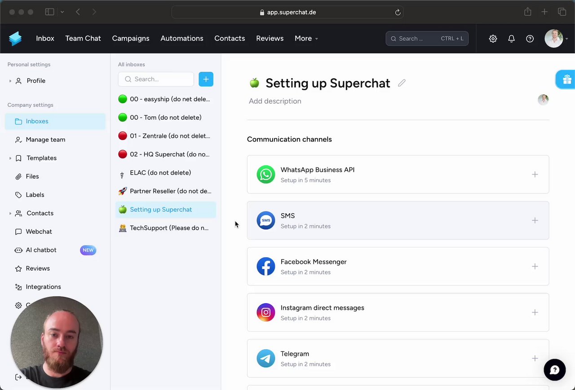Image resolution: width=575 pixels, height=390 pixels.
Task: Select inbox 00 - Tom
Action: [165, 118]
